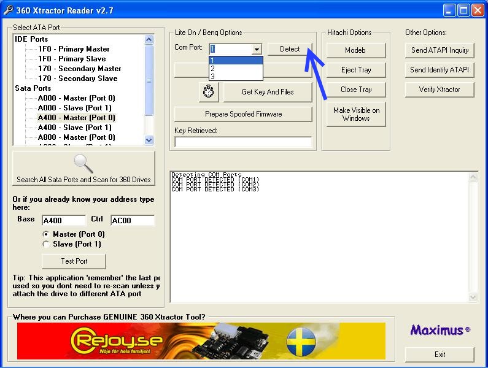Select A800 - Master (Port 0)
The height and width of the screenshot is (368, 488).
click(77, 137)
